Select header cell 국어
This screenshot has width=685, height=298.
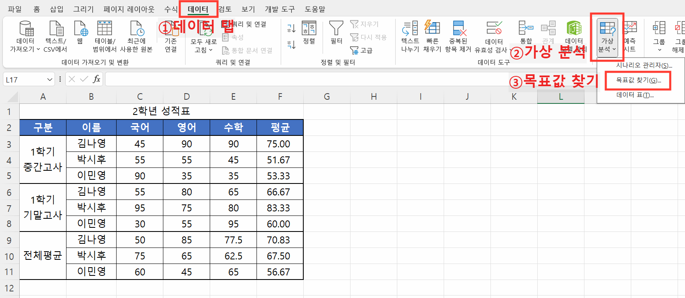(x=140, y=128)
